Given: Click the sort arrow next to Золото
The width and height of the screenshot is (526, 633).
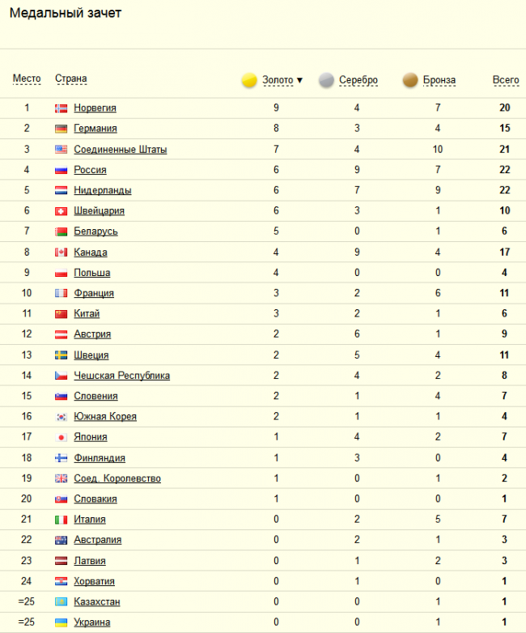Looking at the screenshot, I should pyautogui.click(x=299, y=80).
